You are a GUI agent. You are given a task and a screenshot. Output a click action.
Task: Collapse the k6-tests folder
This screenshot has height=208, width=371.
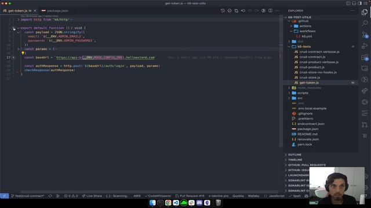pyautogui.click(x=289, y=46)
